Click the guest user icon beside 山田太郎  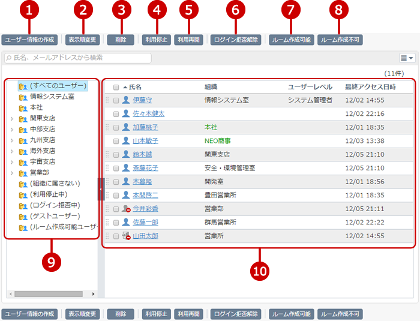click(x=126, y=236)
